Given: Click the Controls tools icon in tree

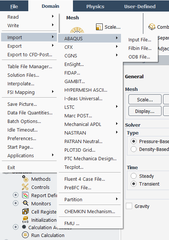Looking at the screenshot, I should (x=25, y=187).
